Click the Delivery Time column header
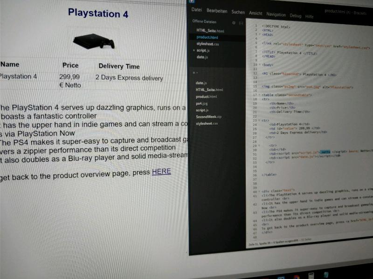Image resolution: width=373 pixels, height=279 pixels. (119, 66)
